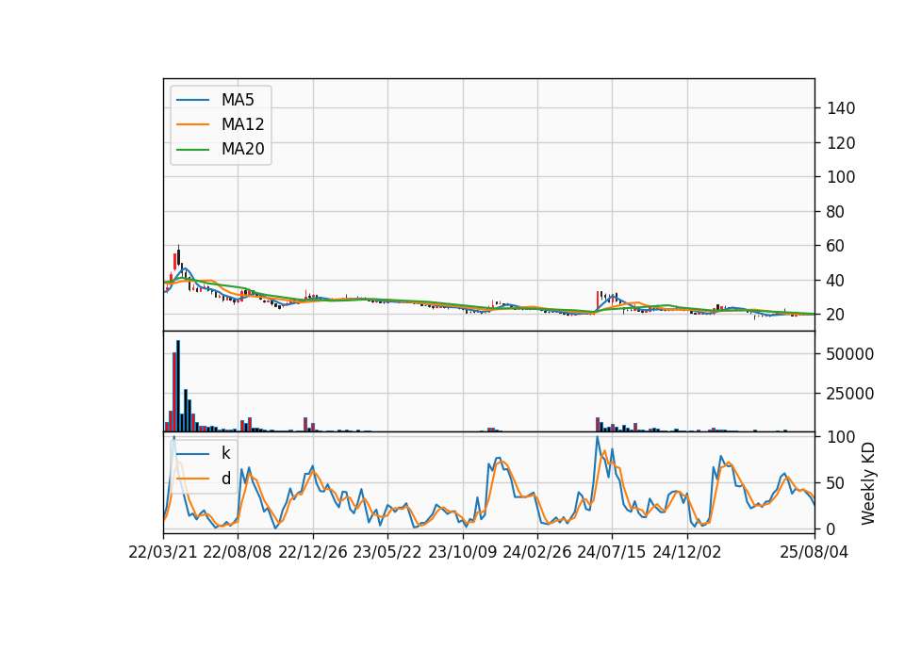Click the date label 23/10/09

click(x=462, y=553)
